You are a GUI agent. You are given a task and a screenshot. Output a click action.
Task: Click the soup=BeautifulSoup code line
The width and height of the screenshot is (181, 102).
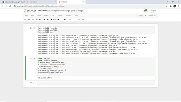(51, 72)
